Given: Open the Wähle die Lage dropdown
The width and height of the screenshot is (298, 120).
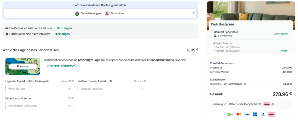Looking at the screenshot, I should pyautogui.click(x=40, y=89).
